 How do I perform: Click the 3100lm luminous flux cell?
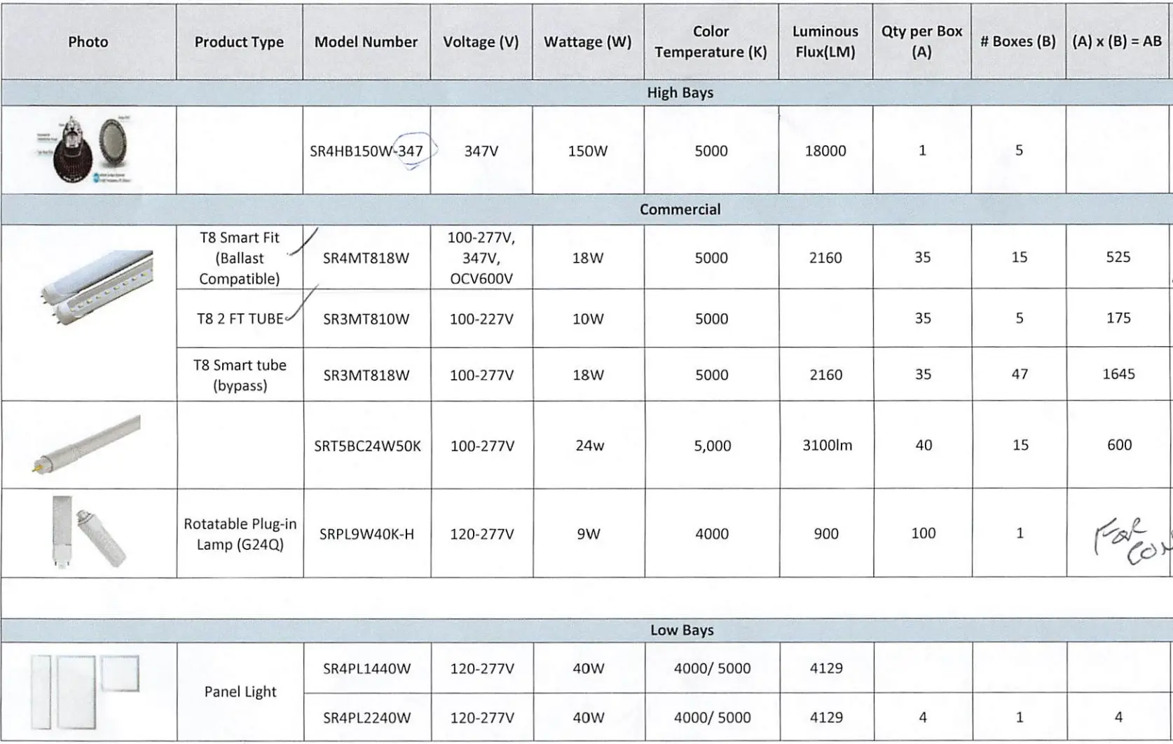click(827, 446)
